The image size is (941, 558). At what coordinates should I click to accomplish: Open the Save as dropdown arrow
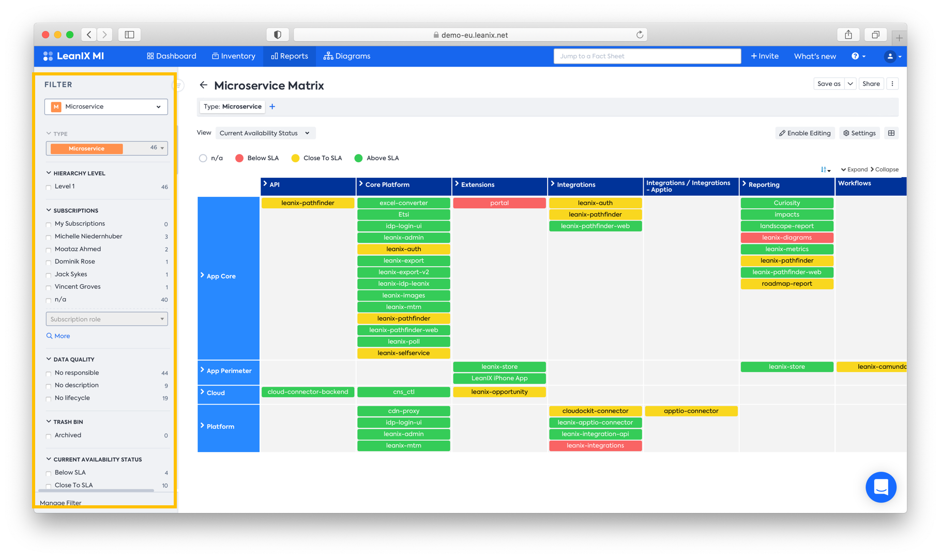851,84
